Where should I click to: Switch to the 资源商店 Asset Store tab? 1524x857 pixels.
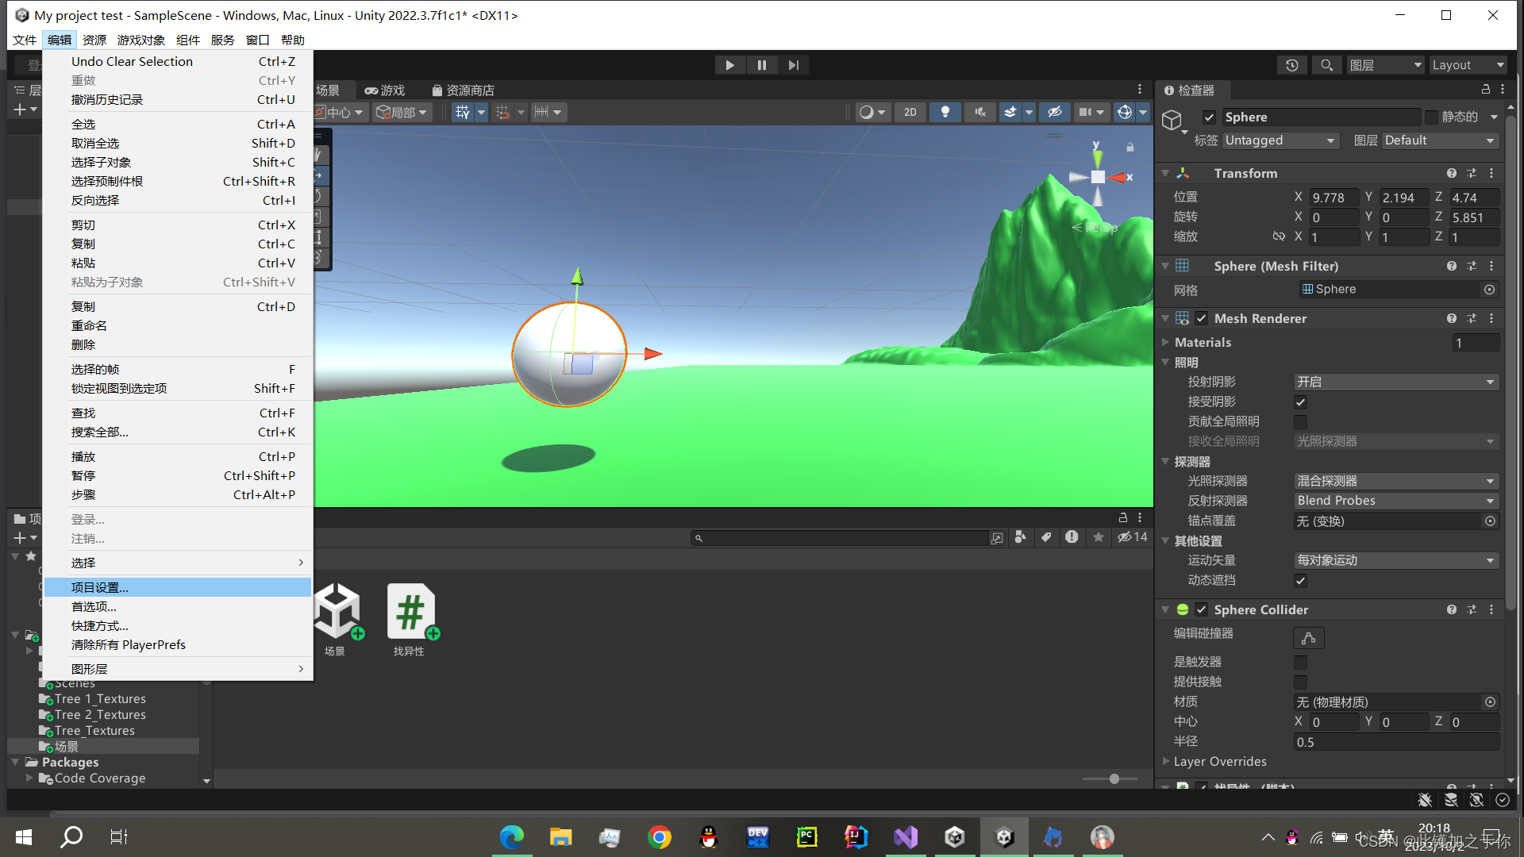[464, 90]
